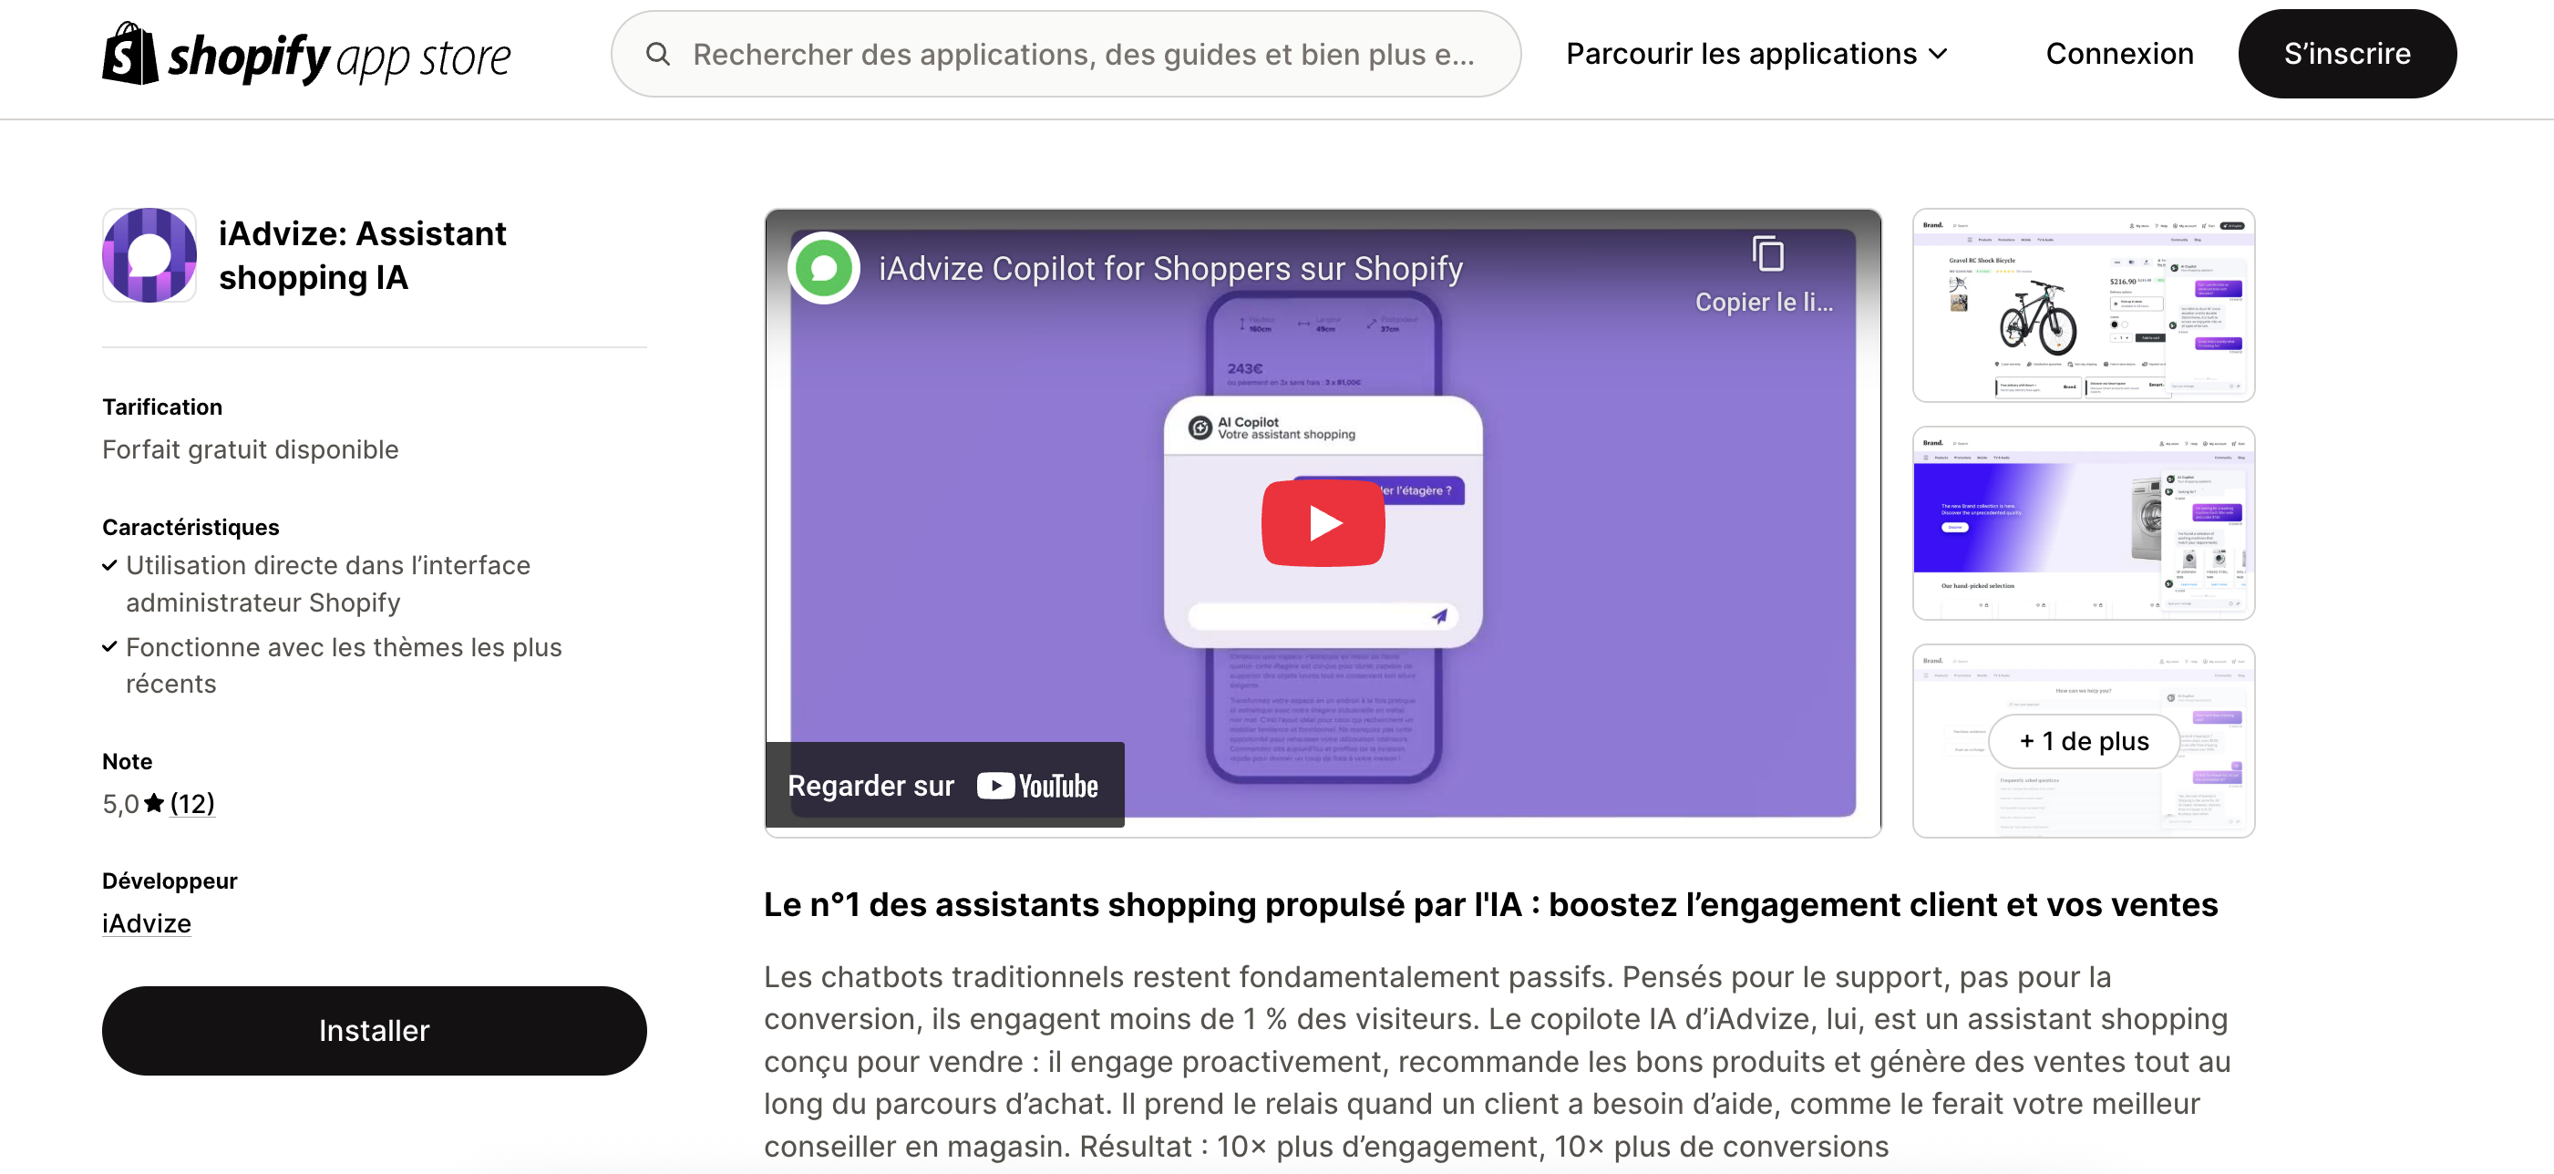Open the 12 reviews link
Viewport: 2554px width, 1174px height.
[192, 803]
